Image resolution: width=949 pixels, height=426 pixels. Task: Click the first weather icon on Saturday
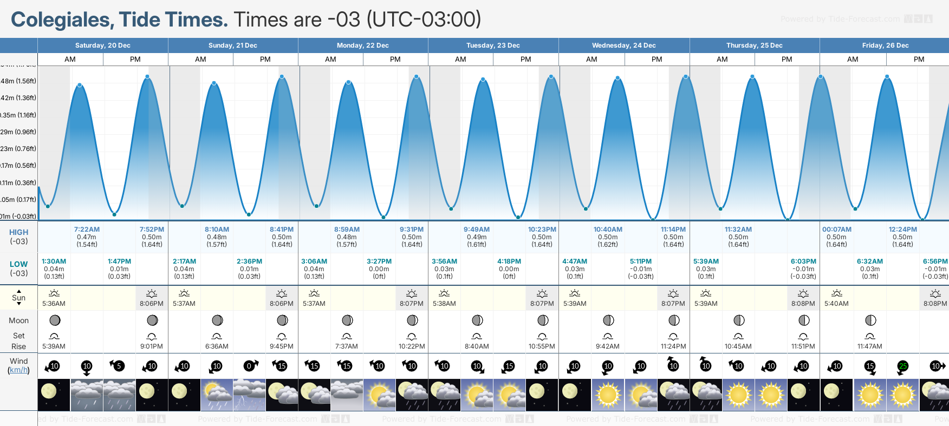tap(54, 395)
